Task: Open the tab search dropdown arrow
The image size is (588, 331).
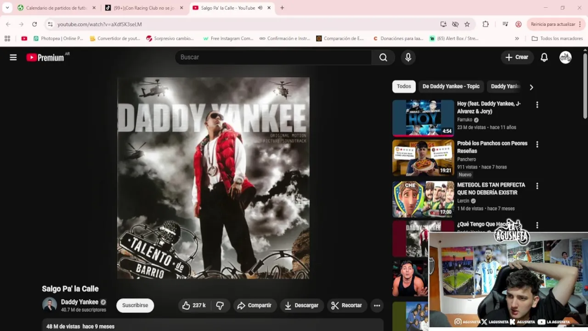Action: point(7,8)
